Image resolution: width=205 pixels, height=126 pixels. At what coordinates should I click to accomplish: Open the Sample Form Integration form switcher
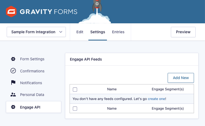point(36,32)
